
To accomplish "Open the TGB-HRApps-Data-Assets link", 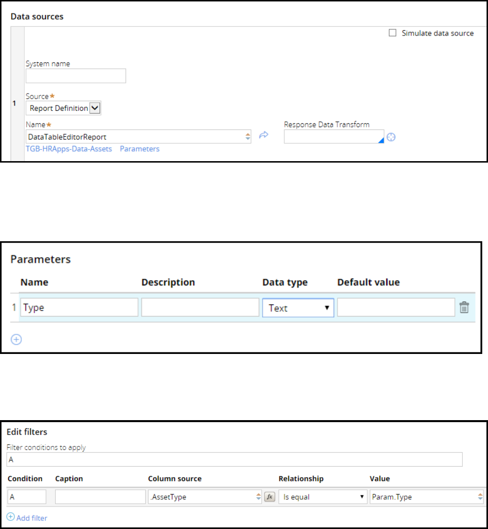I will (x=69, y=149).
